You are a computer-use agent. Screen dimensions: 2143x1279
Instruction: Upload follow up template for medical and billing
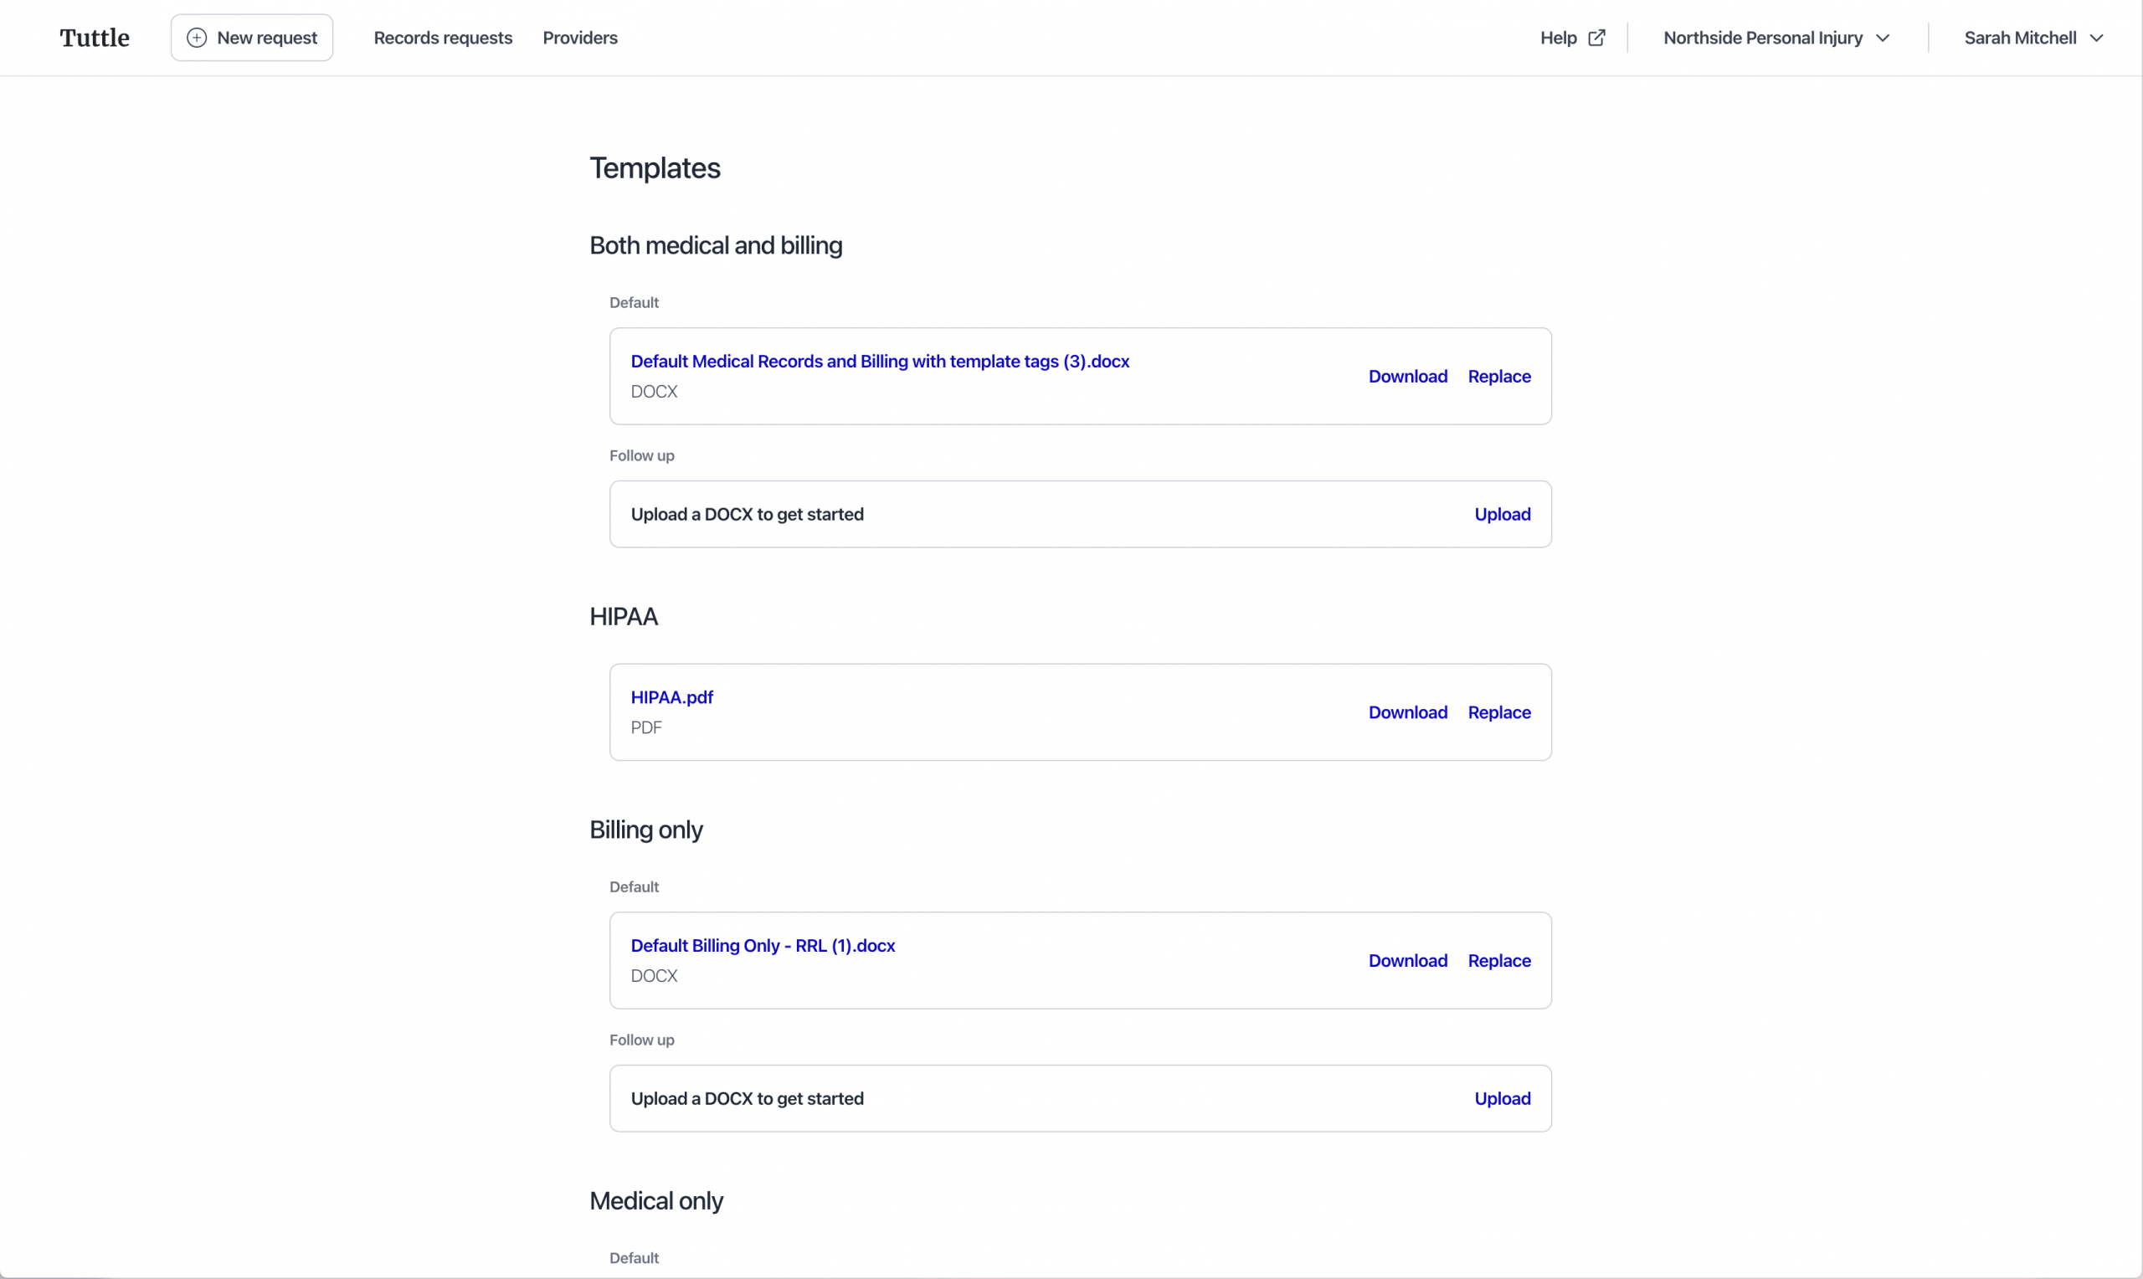pyautogui.click(x=1502, y=515)
